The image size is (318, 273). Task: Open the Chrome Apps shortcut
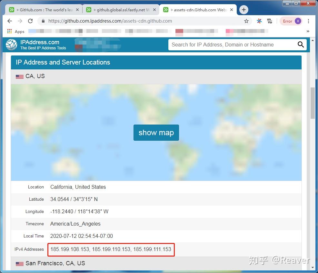click(x=10, y=31)
